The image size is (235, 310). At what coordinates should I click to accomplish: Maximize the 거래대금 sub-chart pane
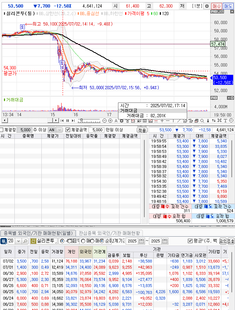click(229, 98)
